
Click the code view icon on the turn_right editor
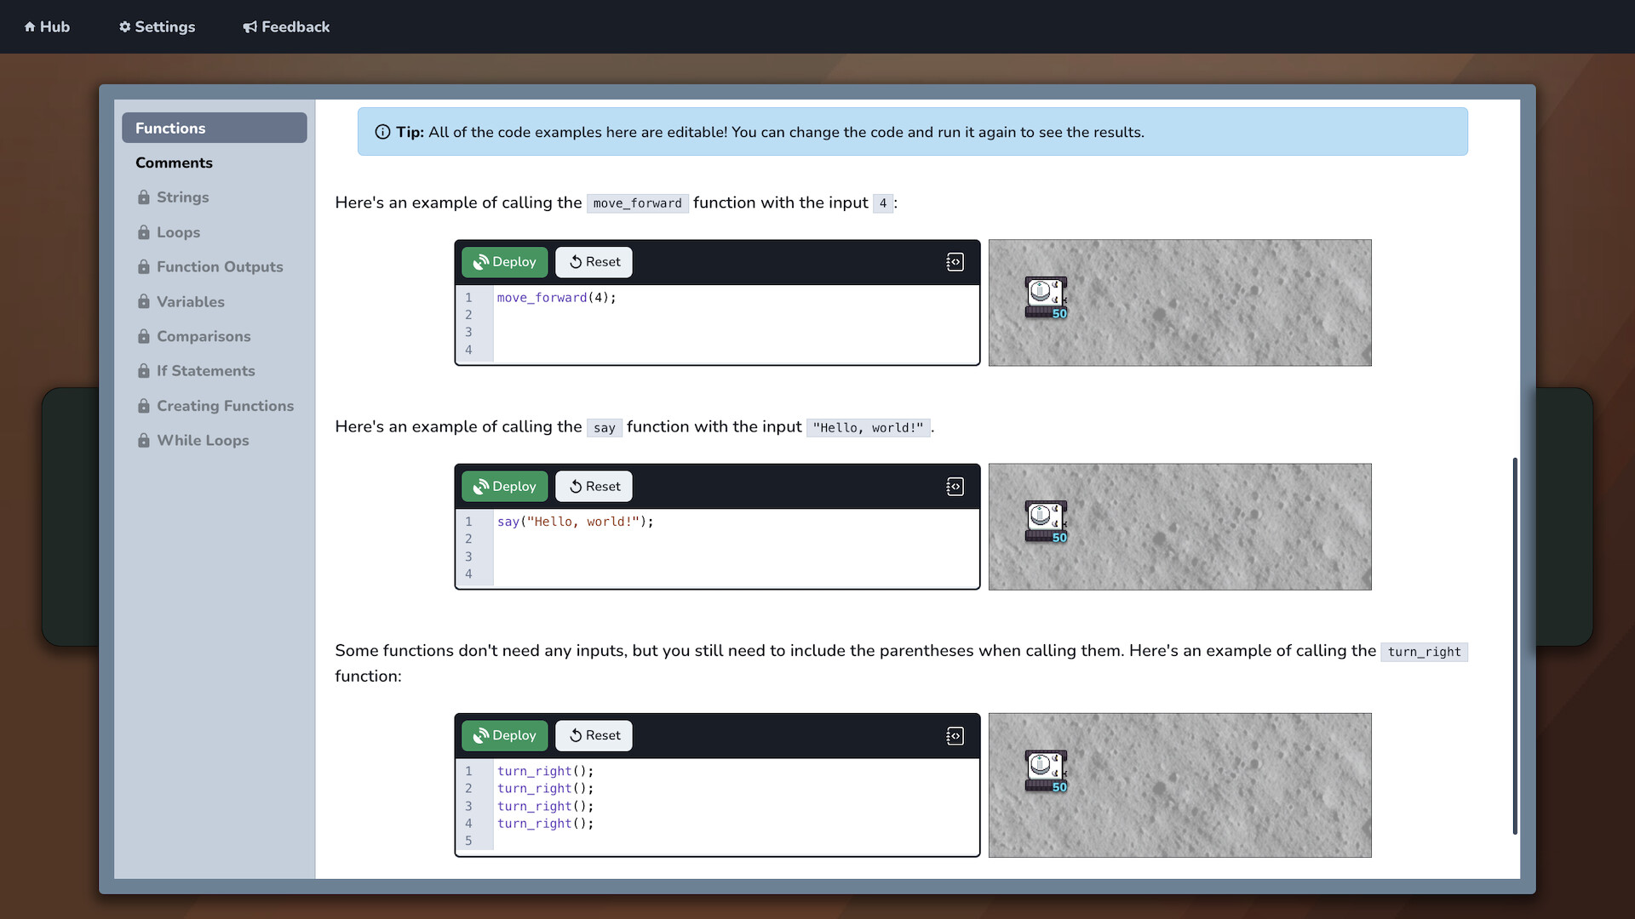[955, 735]
